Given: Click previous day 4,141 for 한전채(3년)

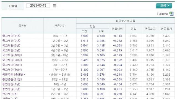Looking at the screenshot, I should click(x=134, y=94).
